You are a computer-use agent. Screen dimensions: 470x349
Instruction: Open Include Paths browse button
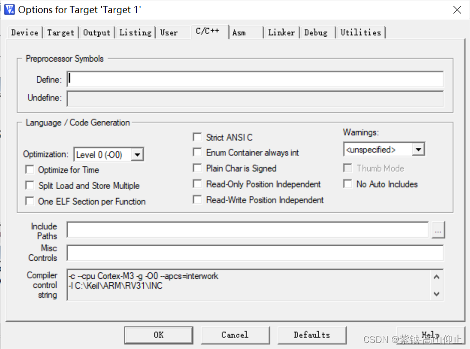click(x=438, y=230)
